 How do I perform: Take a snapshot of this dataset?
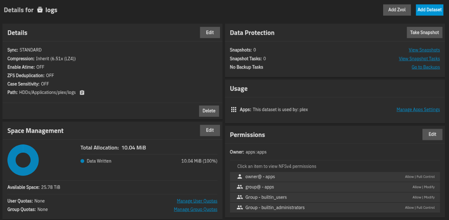[424, 33]
